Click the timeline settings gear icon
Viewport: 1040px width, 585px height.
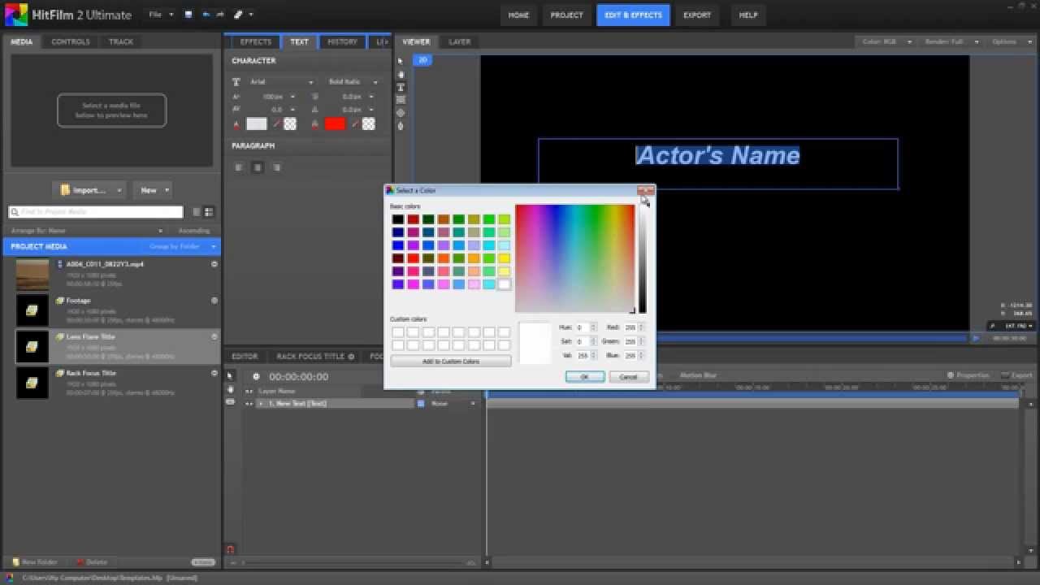[256, 377]
